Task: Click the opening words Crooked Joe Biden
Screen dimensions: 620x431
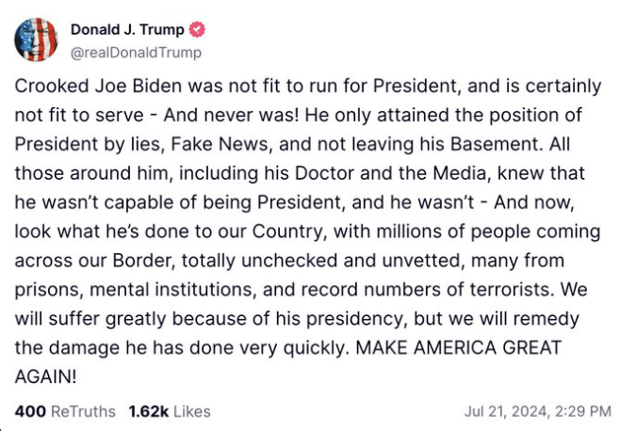Action: tap(98, 87)
